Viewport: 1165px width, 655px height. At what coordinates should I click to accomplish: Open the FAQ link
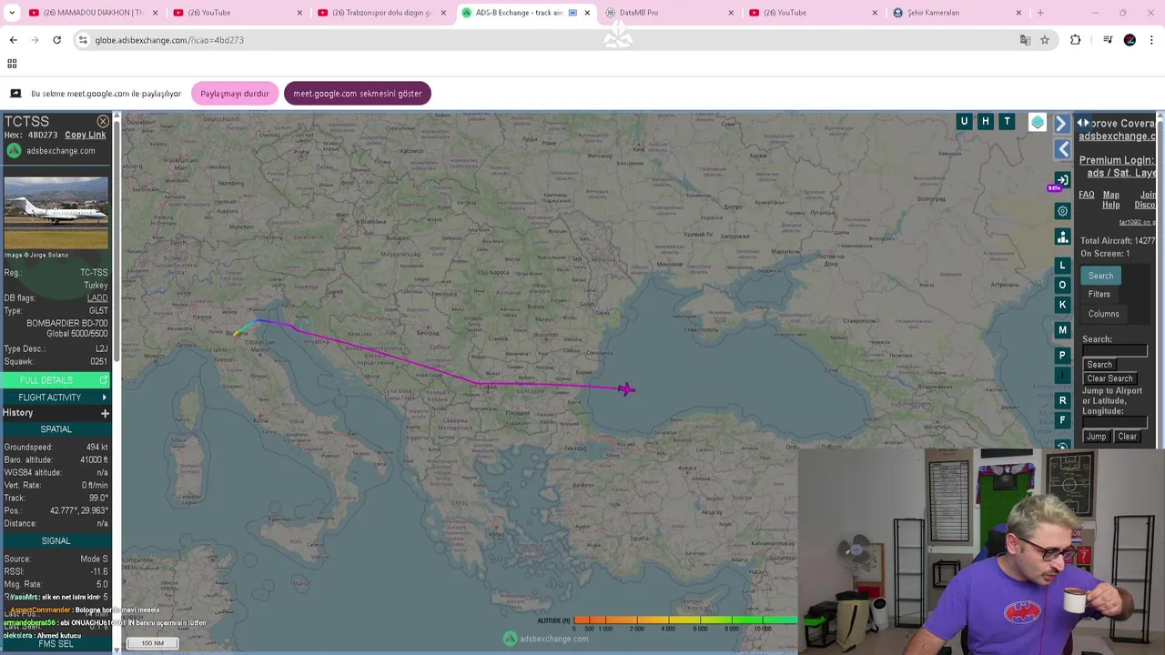pyautogui.click(x=1087, y=195)
